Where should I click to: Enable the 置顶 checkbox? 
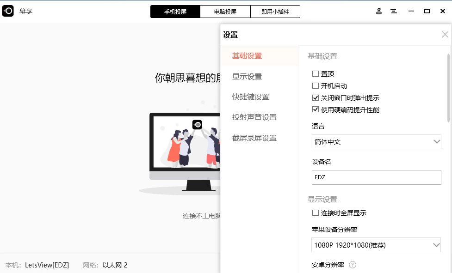[x=315, y=73]
